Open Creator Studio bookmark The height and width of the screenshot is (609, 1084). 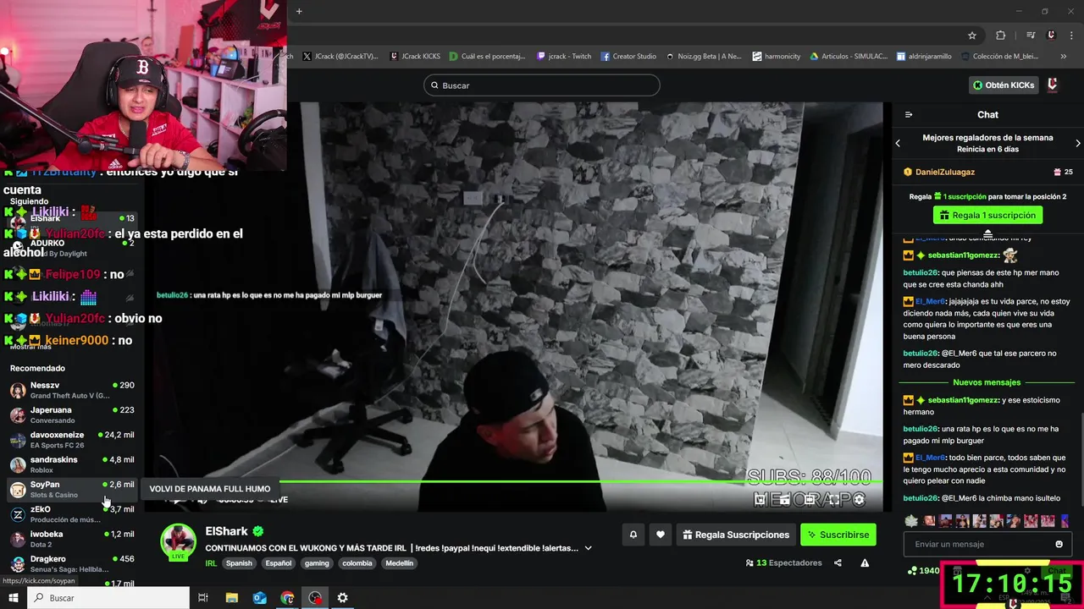(628, 57)
